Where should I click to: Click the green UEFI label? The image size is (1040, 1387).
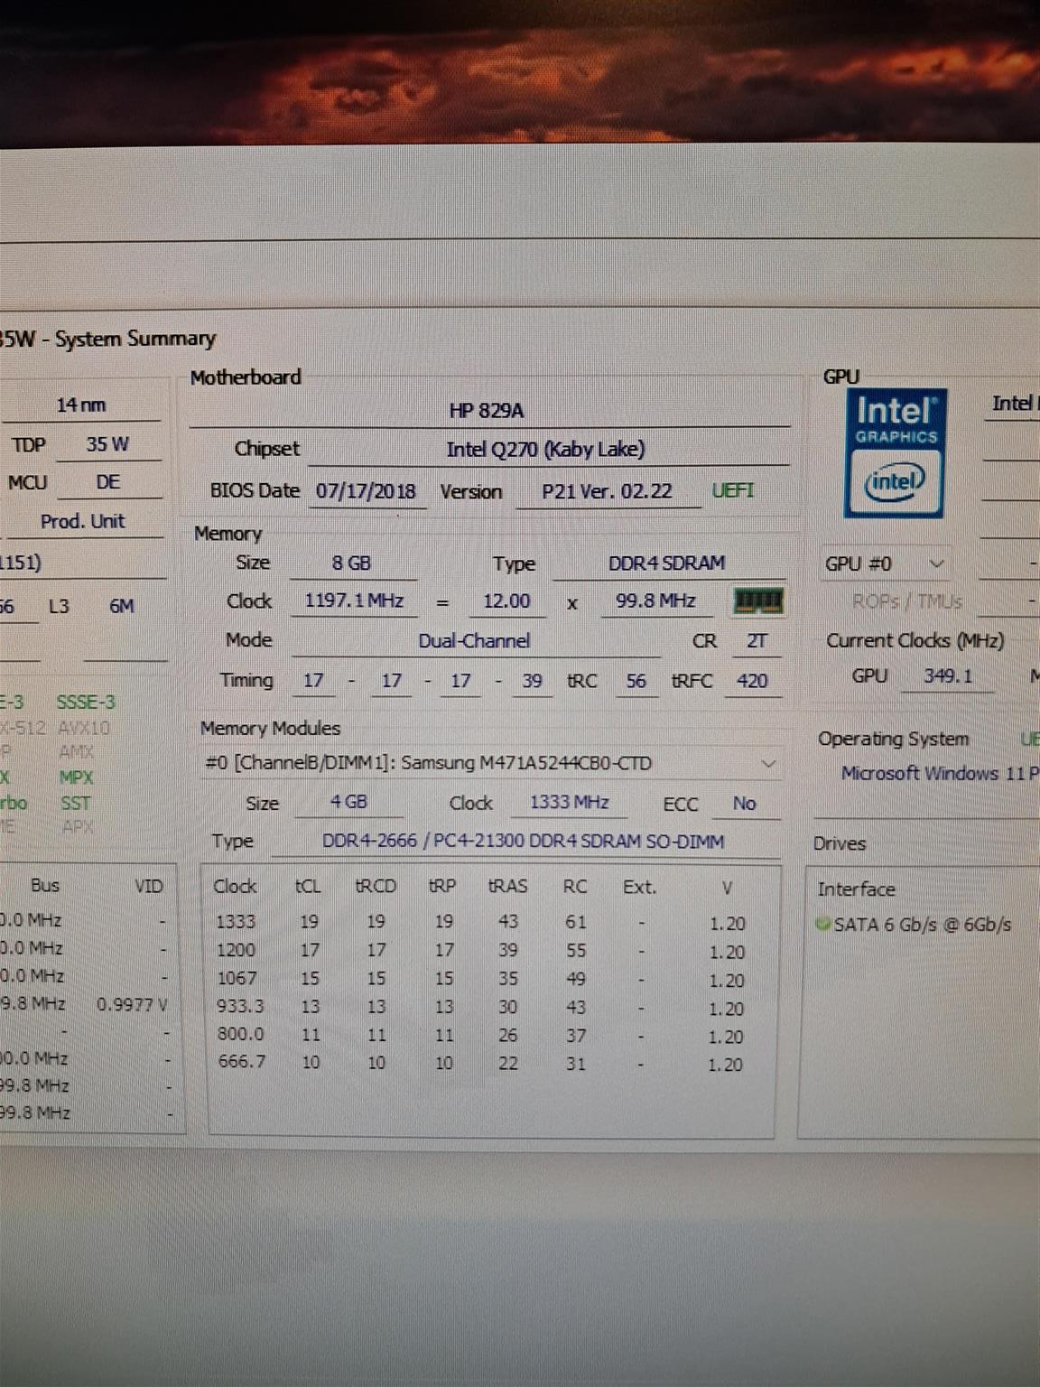tap(732, 490)
